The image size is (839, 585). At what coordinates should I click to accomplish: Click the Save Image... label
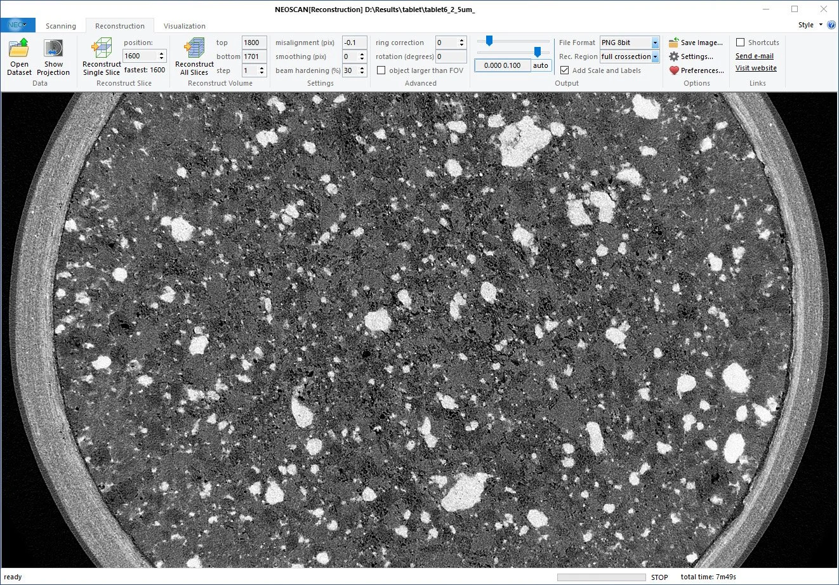702,43
